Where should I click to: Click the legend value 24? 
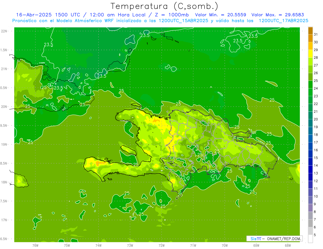[x=316, y=88]
